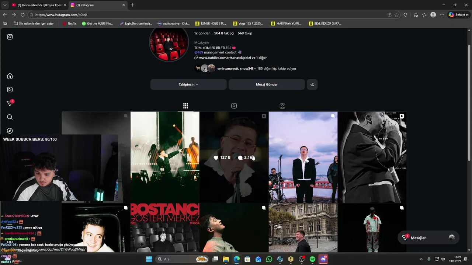This screenshot has width=472, height=265.
Task: Go back in browser history
Action: tap(5, 15)
